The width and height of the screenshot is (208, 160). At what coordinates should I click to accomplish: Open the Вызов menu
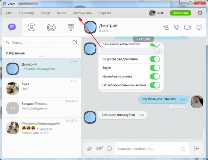click(x=61, y=13)
